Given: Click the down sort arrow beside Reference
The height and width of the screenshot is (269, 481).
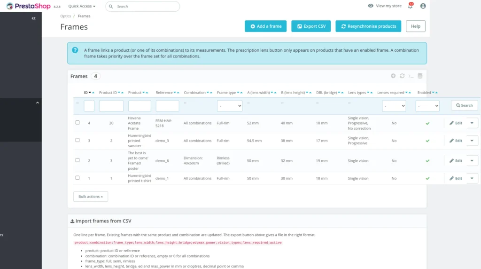Looking at the screenshot, I should [x=175, y=93].
